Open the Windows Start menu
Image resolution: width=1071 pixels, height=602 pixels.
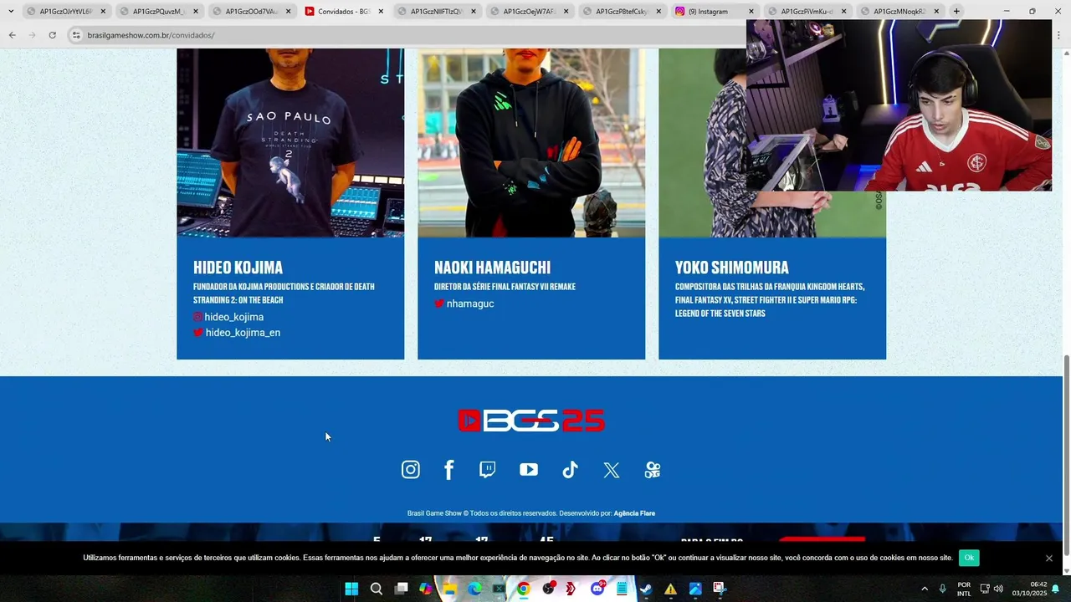[351, 589]
